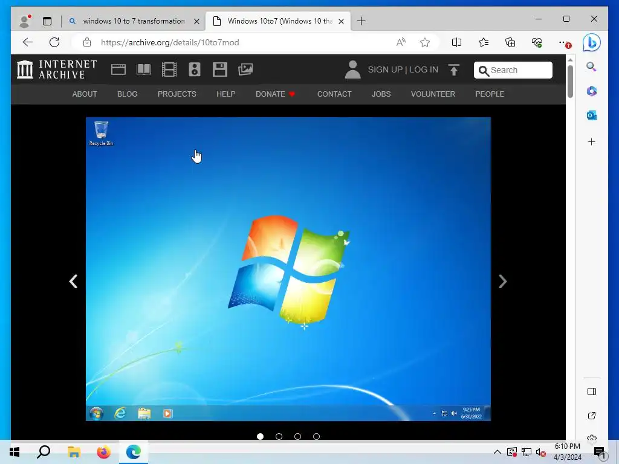Open taskbar clock showing 6:10 PM
Screen dimensions: 619x464
pyautogui.click(x=567, y=452)
